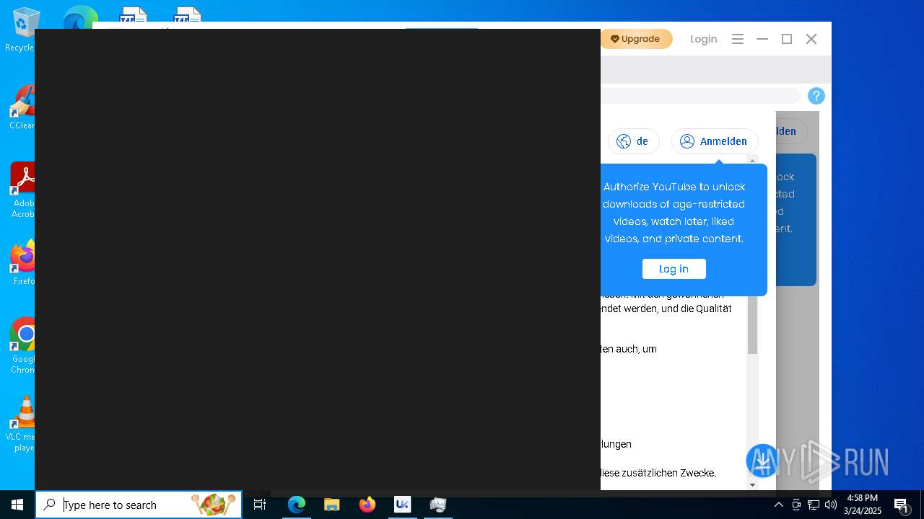This screenshot has height=519, width=924.
Task: Open CCleaner desktop shortcut
Action: [22, 108]
